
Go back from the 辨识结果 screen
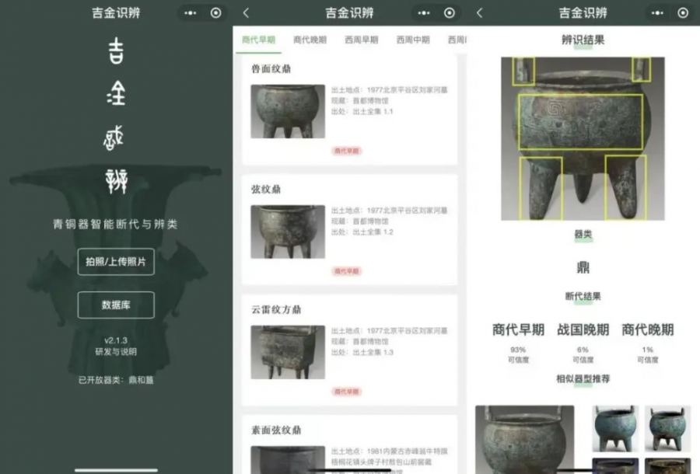point(479,13)
